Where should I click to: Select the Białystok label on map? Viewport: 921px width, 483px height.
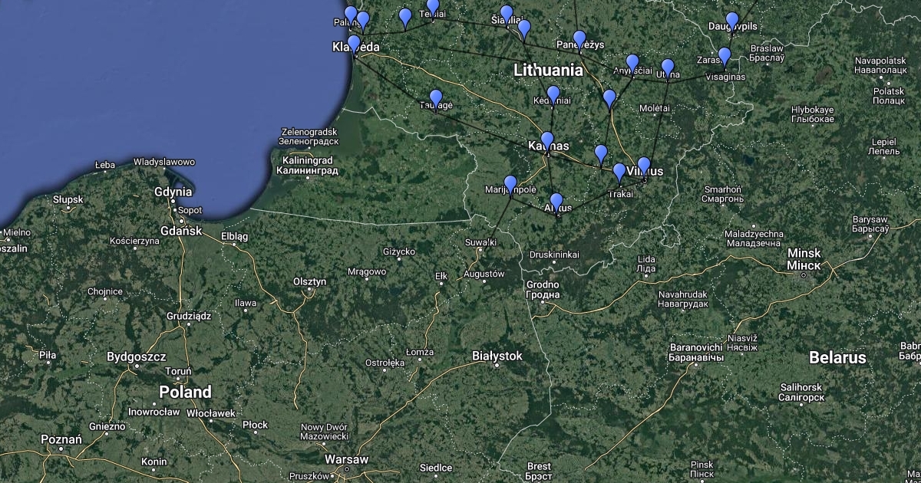tap(497, 356)
